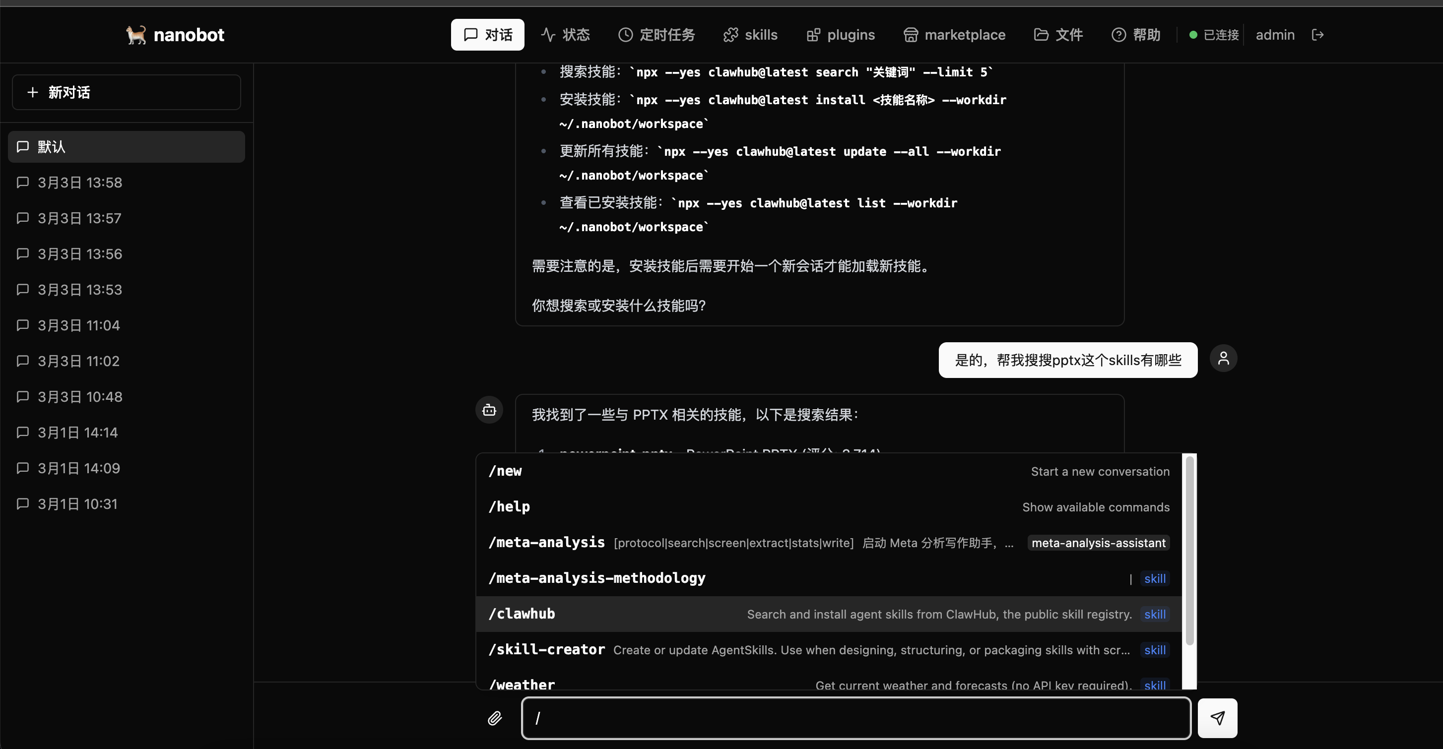The height and width of the screenshot is (749, 1443).
Task: Click the command list scrollbar
Action: 1189,552
